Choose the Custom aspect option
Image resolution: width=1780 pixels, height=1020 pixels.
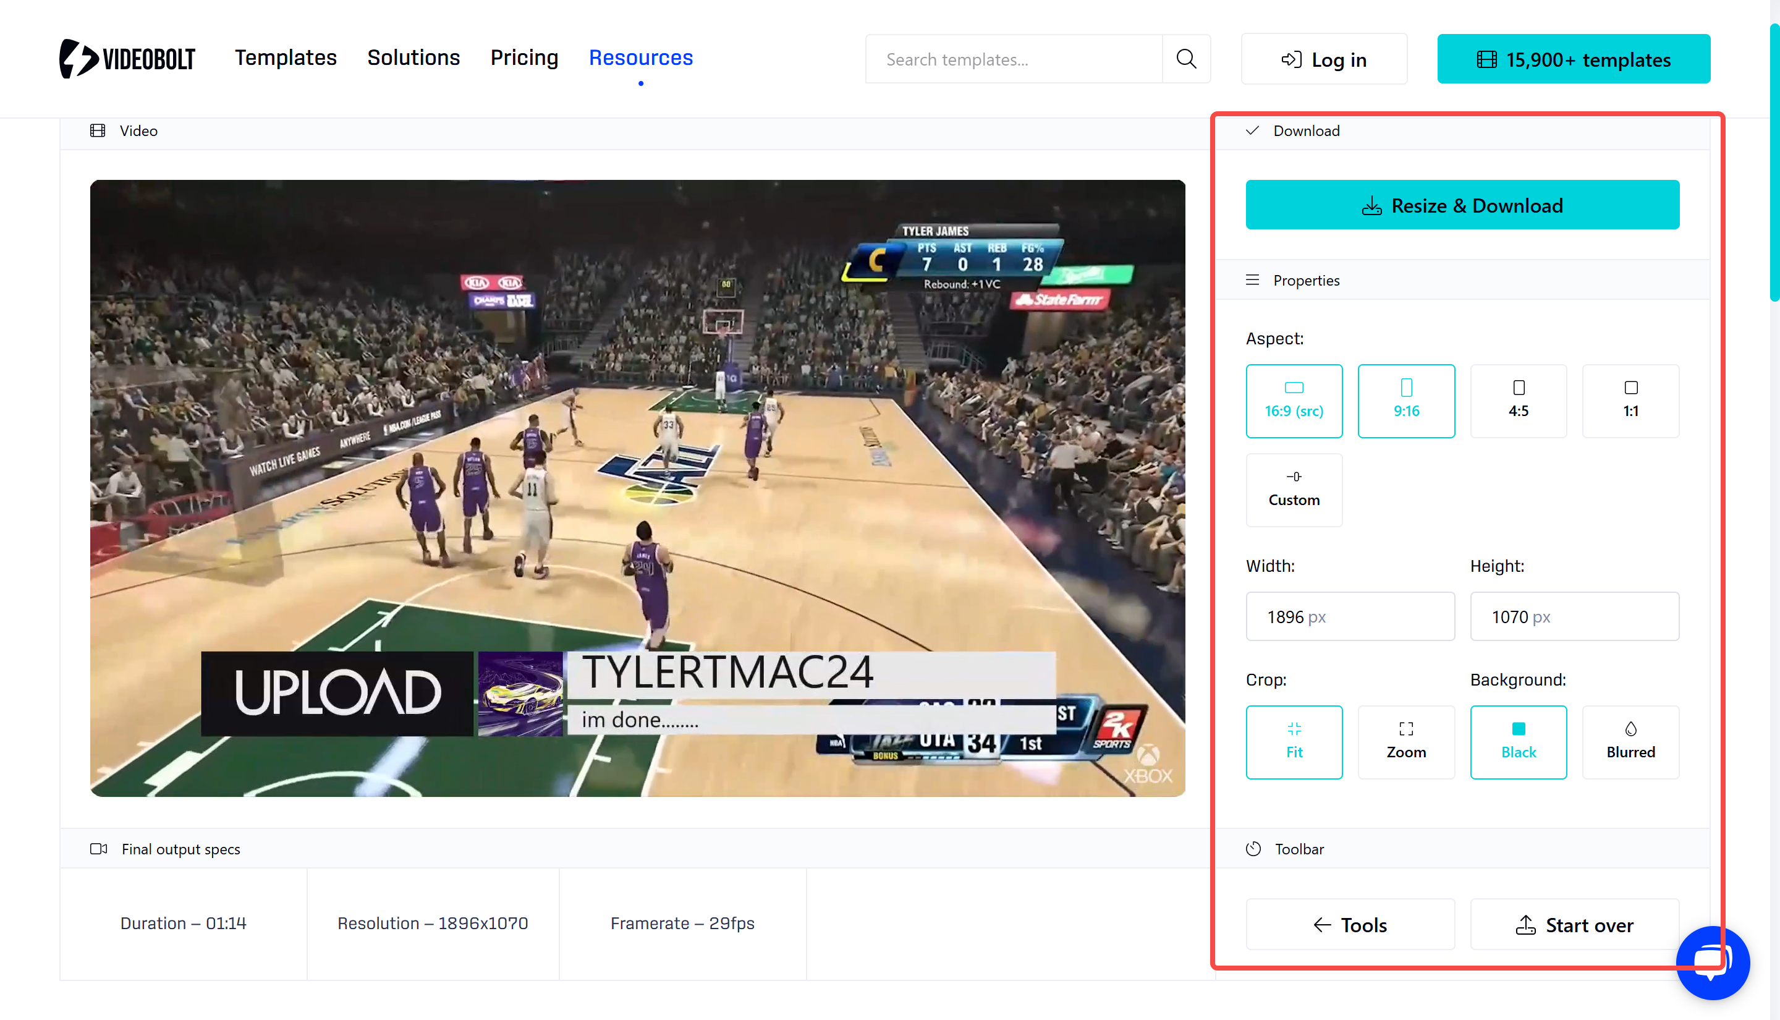[1294, 490]
